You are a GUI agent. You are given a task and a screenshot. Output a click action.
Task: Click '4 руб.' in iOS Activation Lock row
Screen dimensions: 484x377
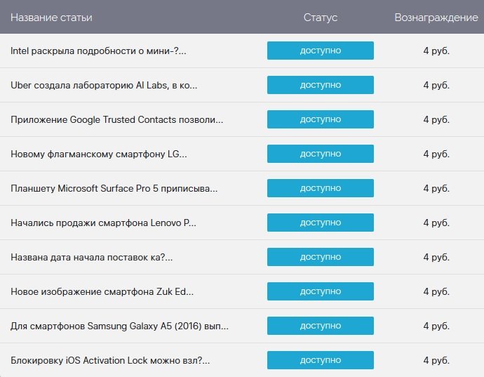(436, 360)
